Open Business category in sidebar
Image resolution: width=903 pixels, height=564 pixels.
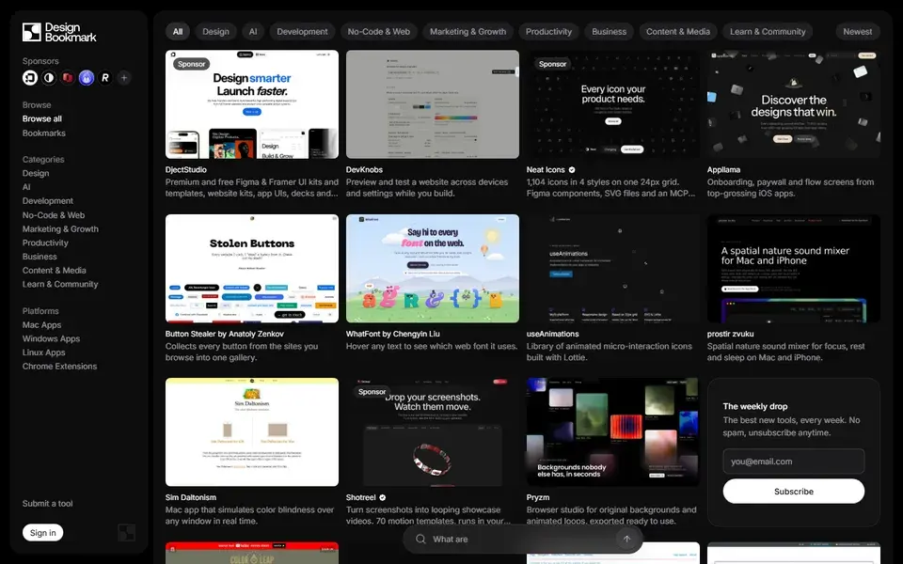click(x=40, y=257)
